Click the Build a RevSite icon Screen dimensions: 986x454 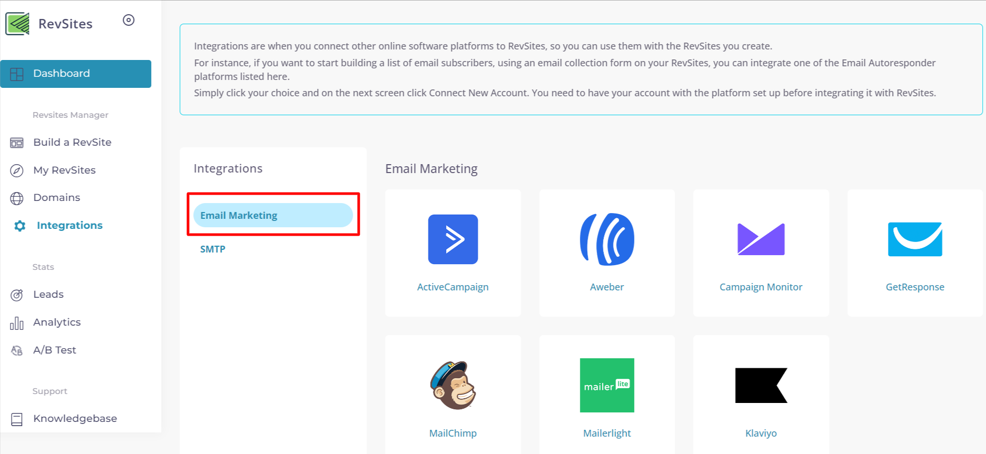point(17,143)
